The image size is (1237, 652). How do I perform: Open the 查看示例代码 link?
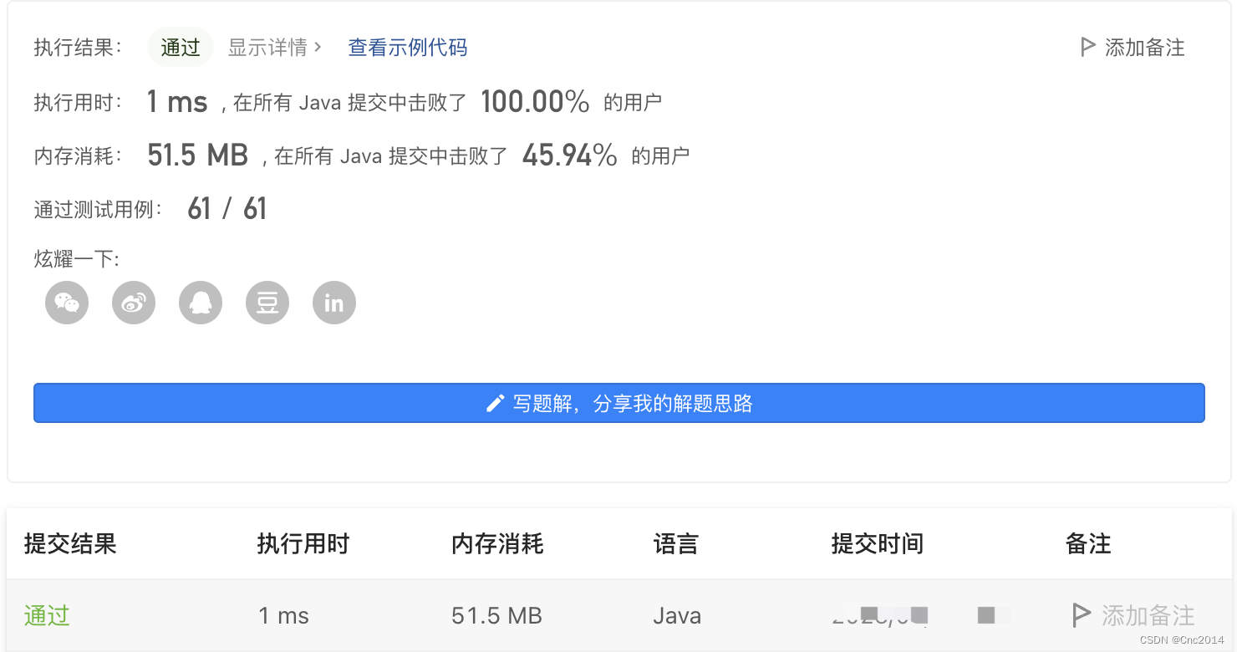click(x=407, y=47)
